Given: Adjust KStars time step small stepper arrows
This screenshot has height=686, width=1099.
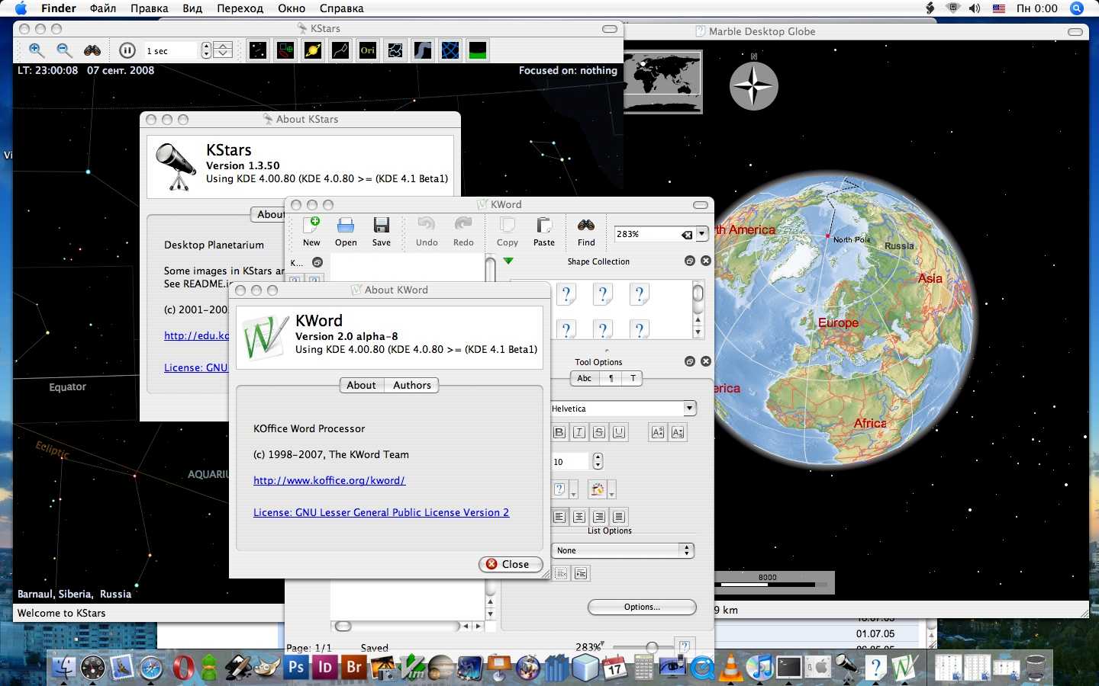Looking at the screenshot, I should click(x=206, y=51).
